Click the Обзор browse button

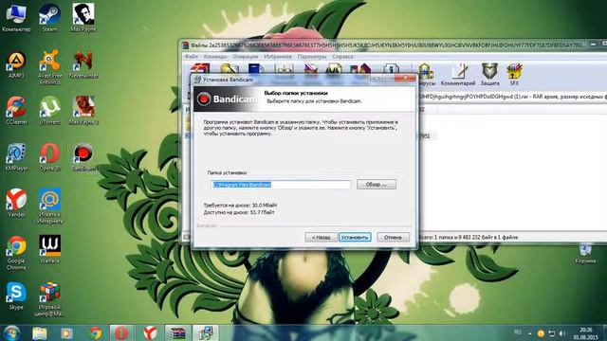(377, 185)
